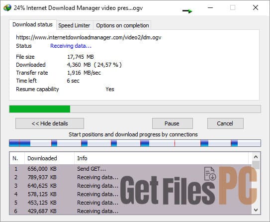Click the transfer rate 1,916 MB/sec
Image resolution: width=270 pixels, height=222 pixels.
tap(84, 73)
